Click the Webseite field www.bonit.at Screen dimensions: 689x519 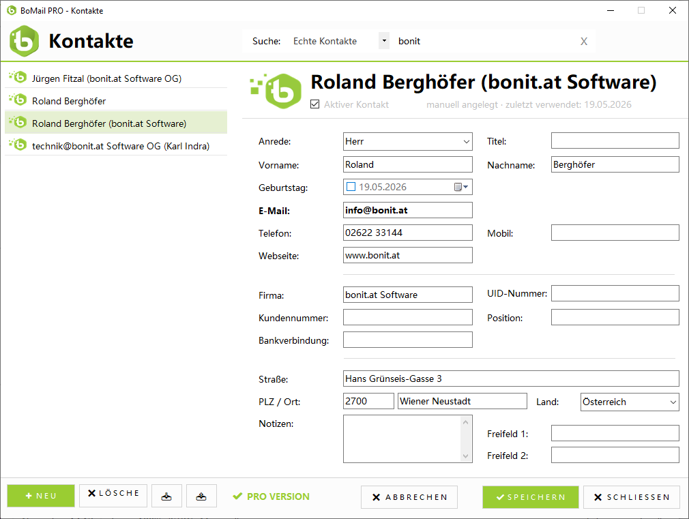pyautogui.click(x=408, y=255)
